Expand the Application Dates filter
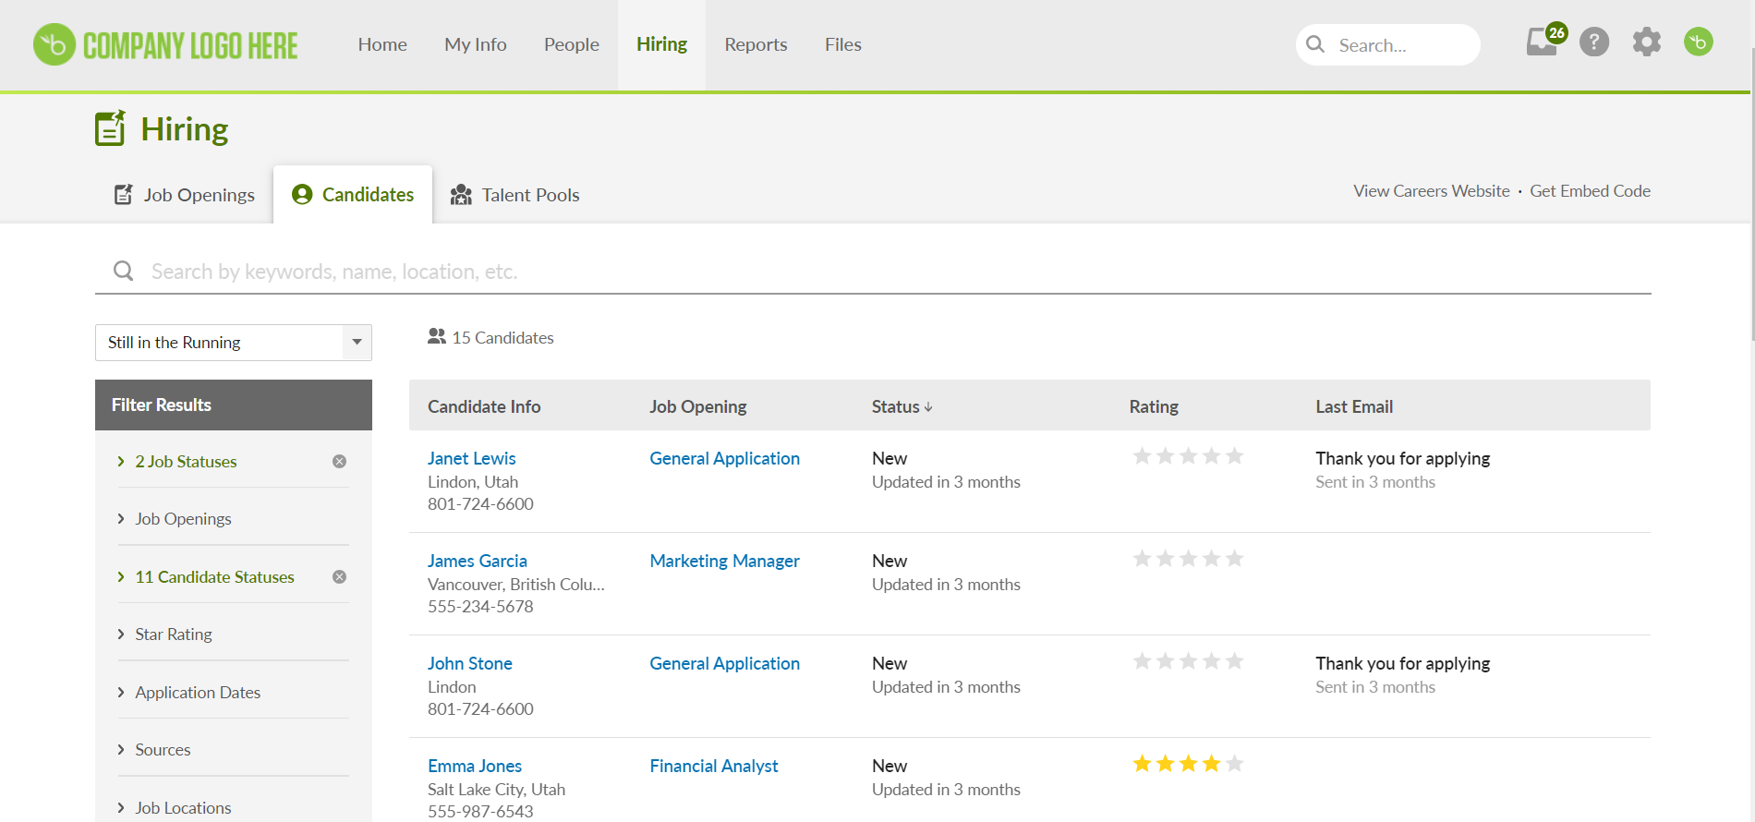The height and width of the screenshot is (822, 1755). point(198,693)
